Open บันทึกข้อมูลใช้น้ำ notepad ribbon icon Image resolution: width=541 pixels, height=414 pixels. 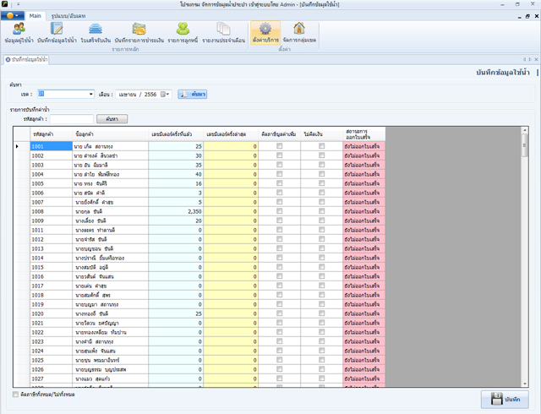pyautogui.click(x=57, y=33)
